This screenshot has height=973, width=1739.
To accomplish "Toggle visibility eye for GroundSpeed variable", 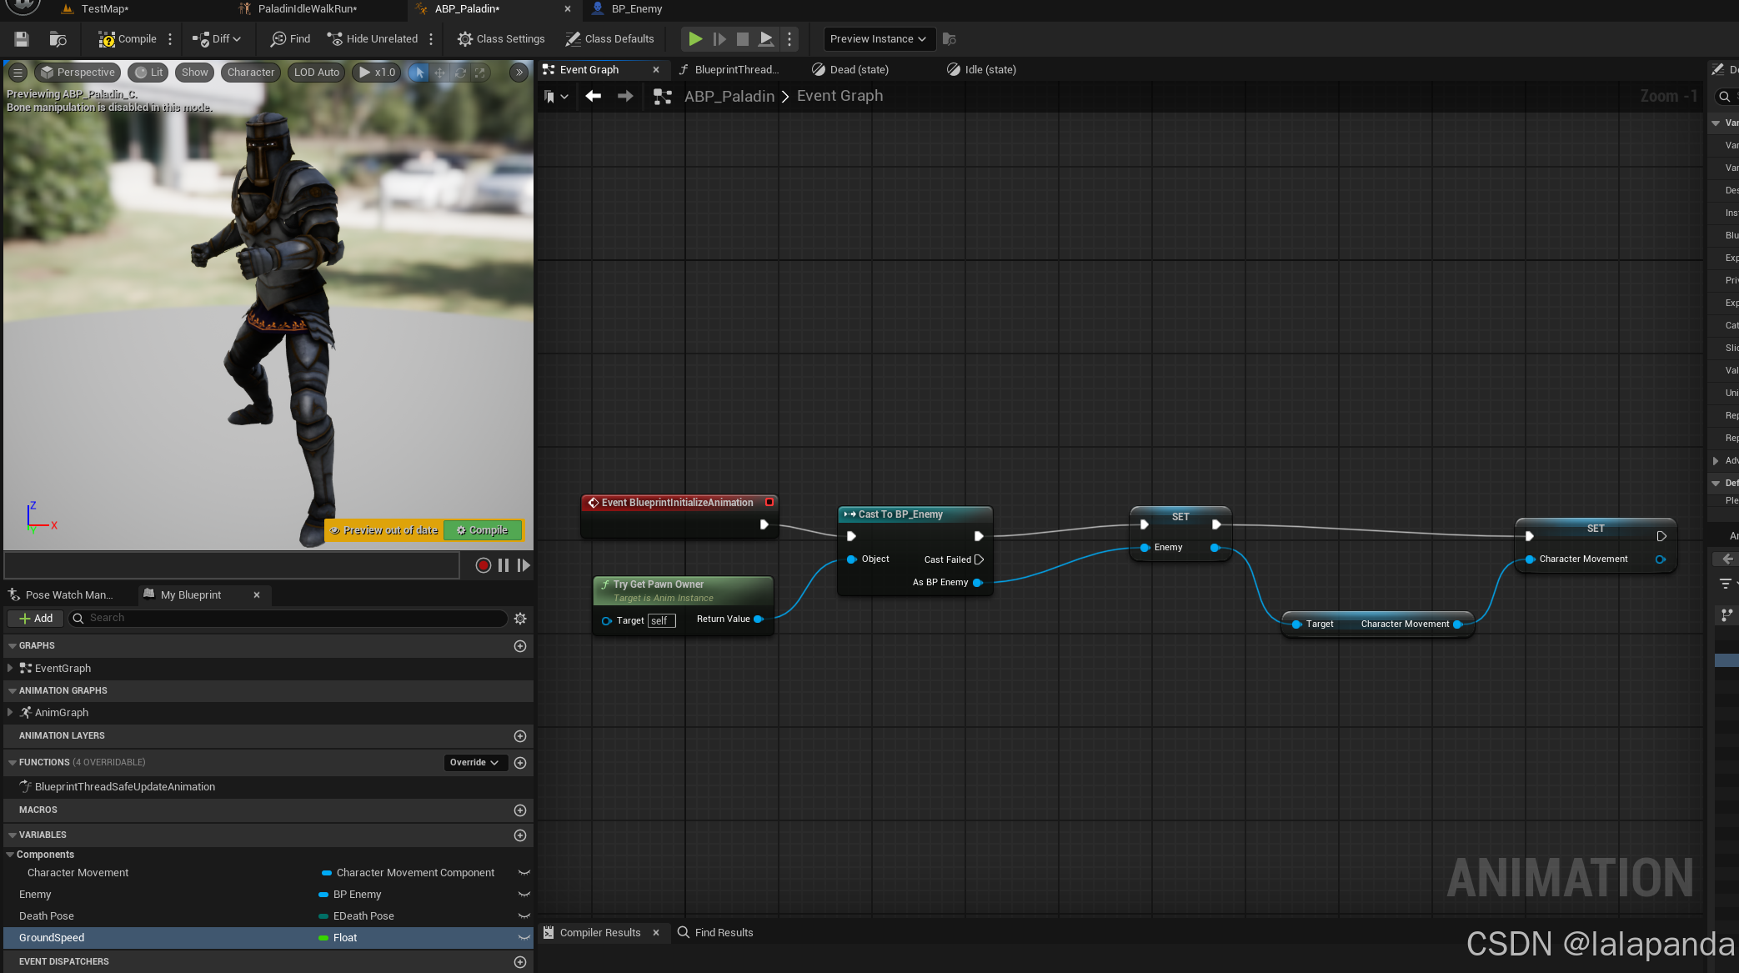I will [524, 938].
